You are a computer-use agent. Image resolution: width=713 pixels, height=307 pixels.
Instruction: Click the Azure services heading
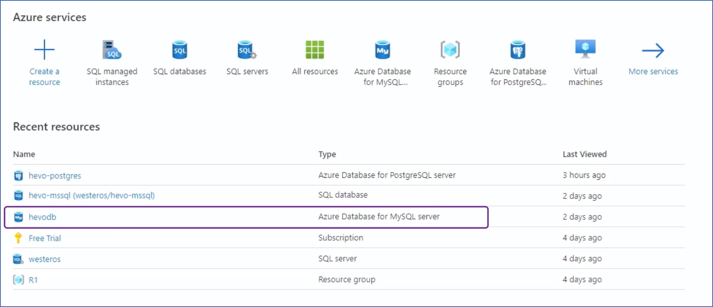(x=50, y=17)
